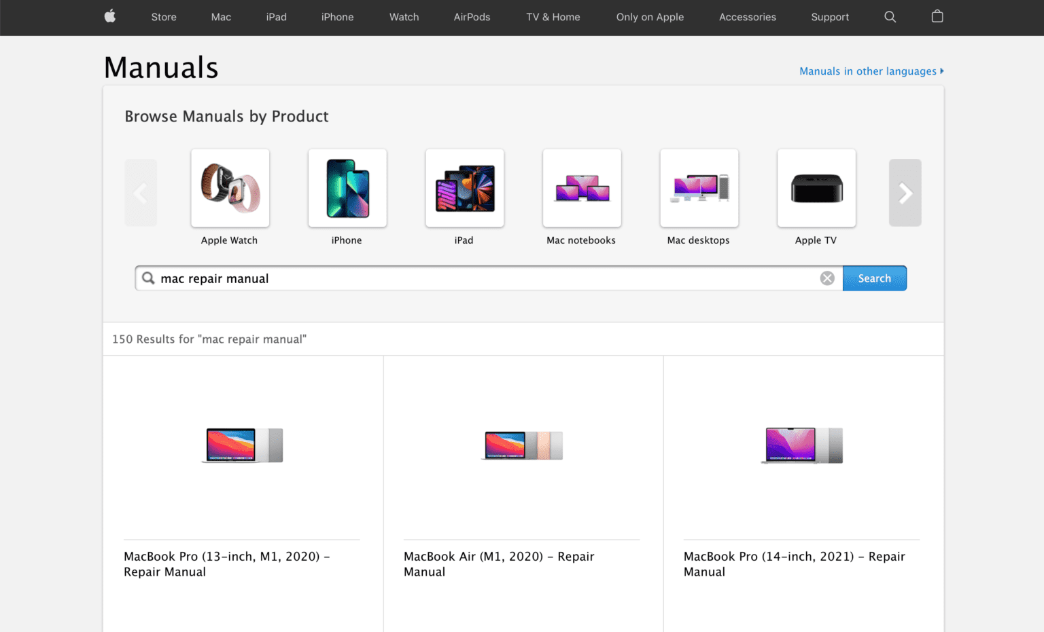The height and width of the screenshot is (632, 1044).
Task: Open search from the navigation bar magnifier icon
Action: [890, 17]
